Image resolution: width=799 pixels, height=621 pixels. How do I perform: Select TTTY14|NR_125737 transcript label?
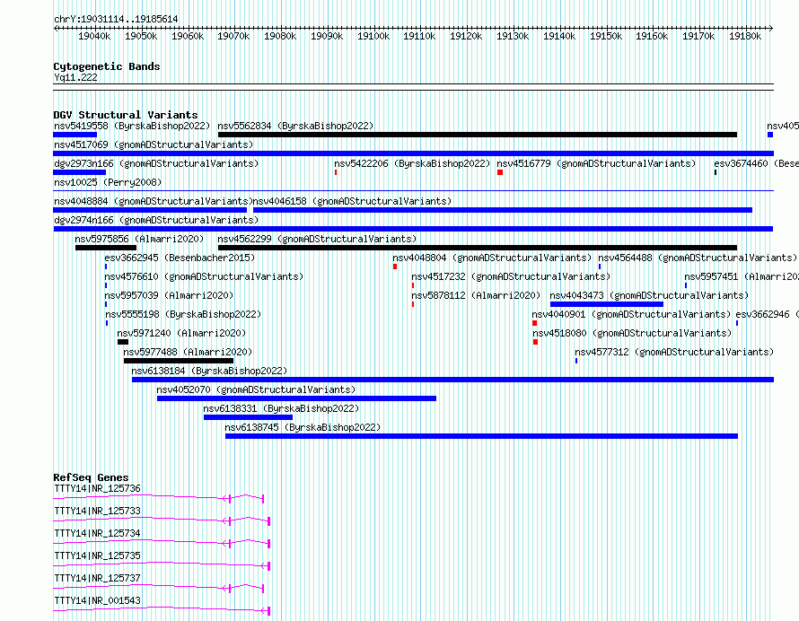[97, 578]
